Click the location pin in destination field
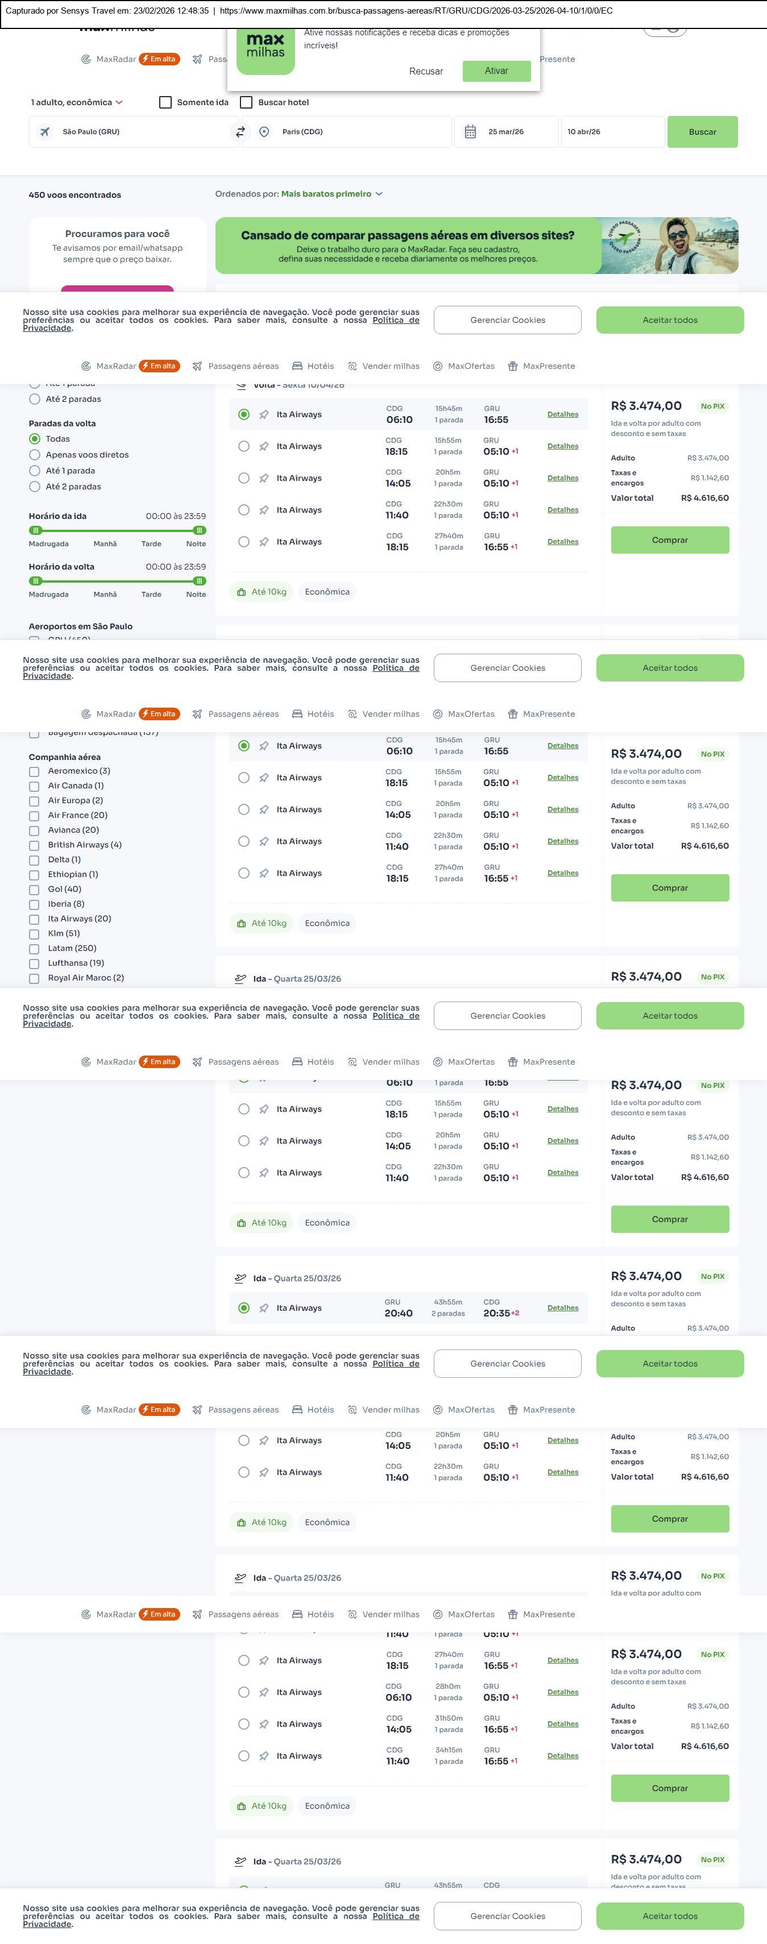 [x=264, y=132]
